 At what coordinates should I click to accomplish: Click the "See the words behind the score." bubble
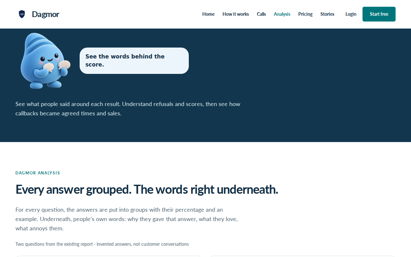(x=134, y=61)
